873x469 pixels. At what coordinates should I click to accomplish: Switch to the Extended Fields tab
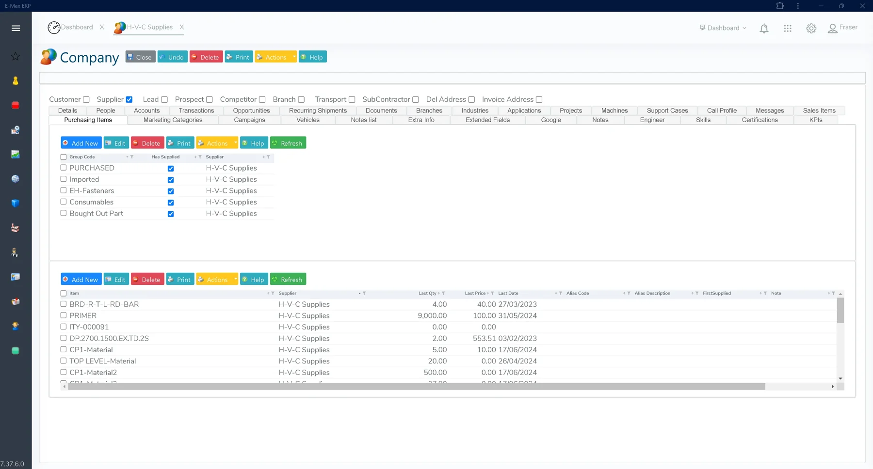pos(487,120)
